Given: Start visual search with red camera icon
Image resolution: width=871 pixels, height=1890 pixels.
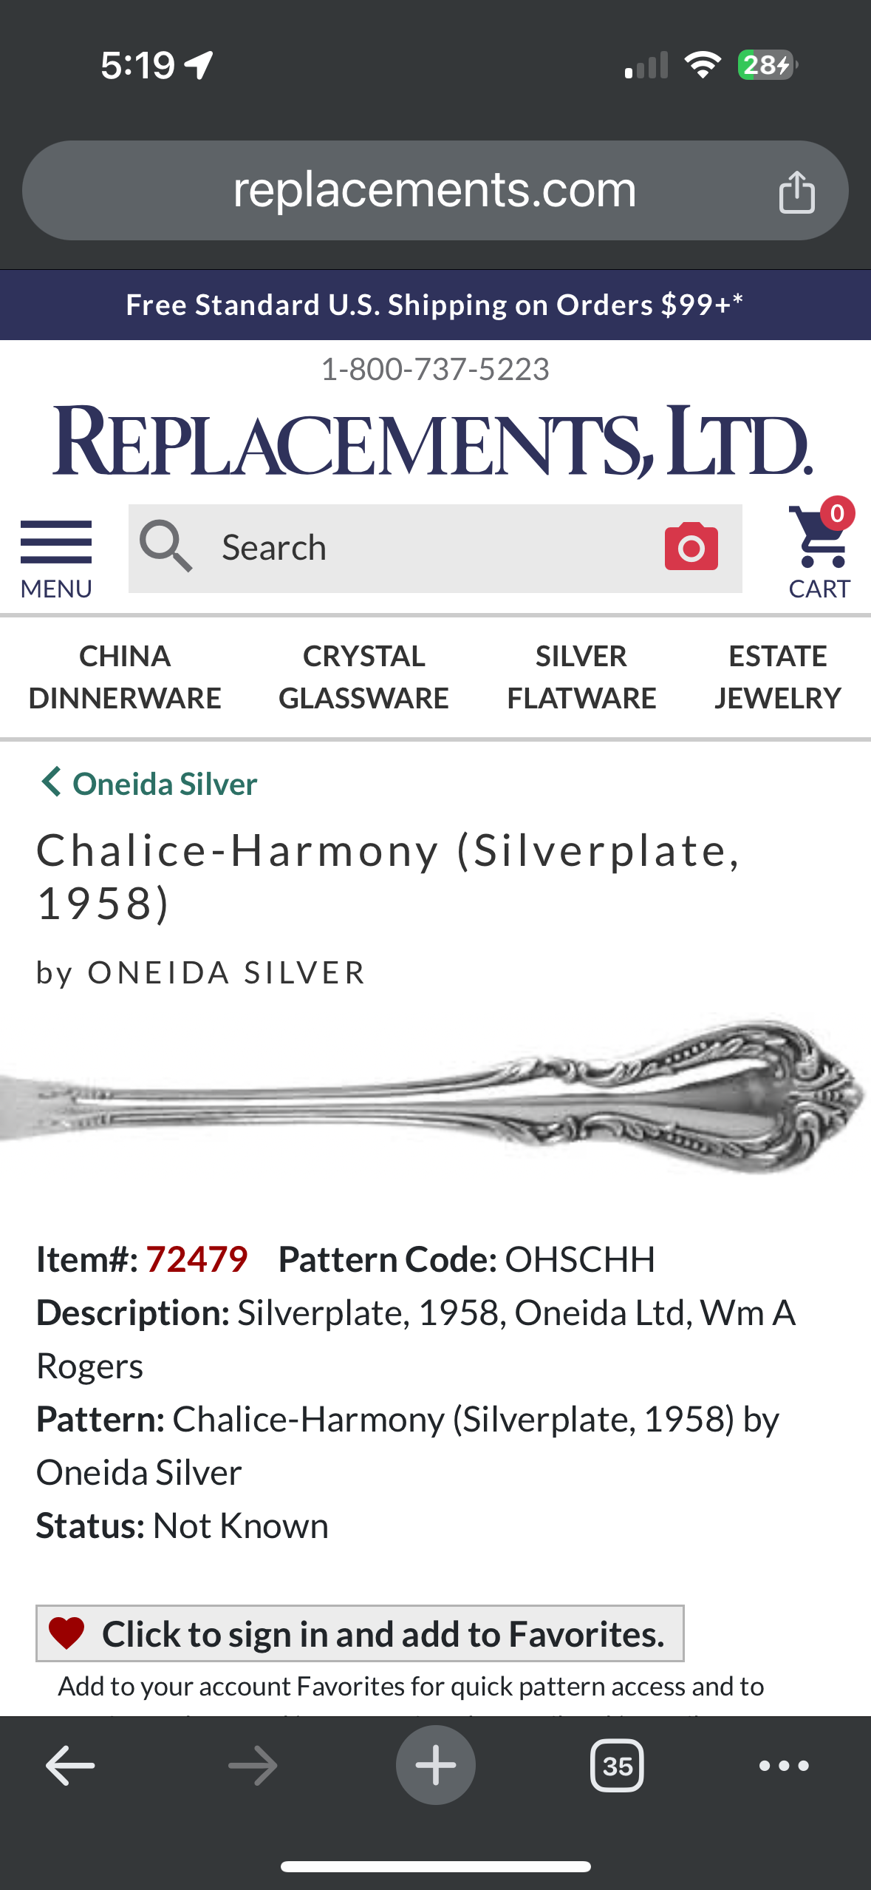Looking at the screenshot, I should click(691, 547).
